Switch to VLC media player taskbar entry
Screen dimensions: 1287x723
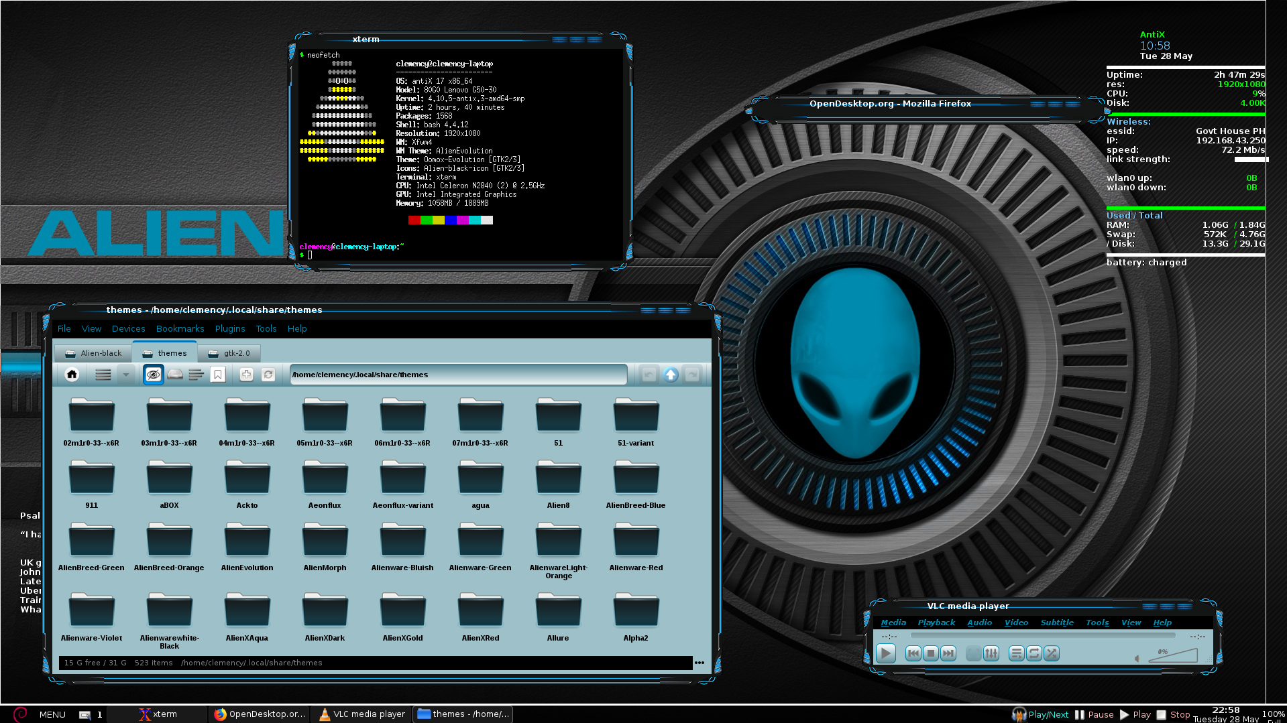pos(362,714)
